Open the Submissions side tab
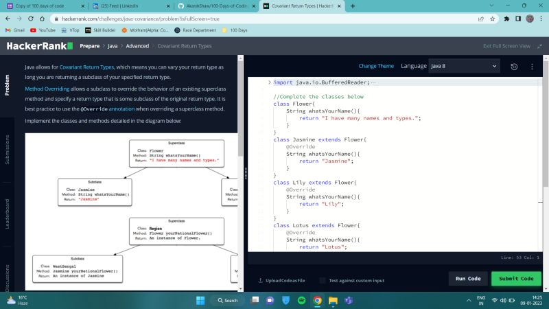This screenshot has height=309, width=549. coord(8,150)
